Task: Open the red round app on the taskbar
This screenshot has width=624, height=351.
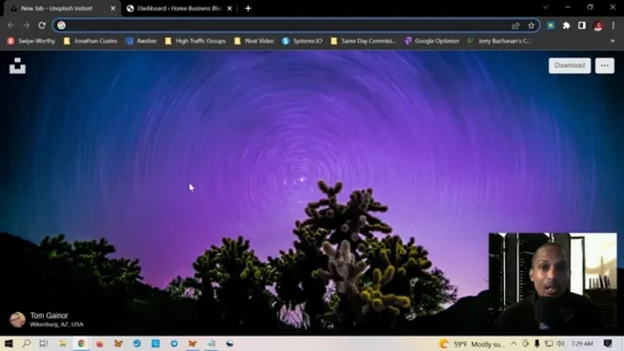Action: point(99,344)
